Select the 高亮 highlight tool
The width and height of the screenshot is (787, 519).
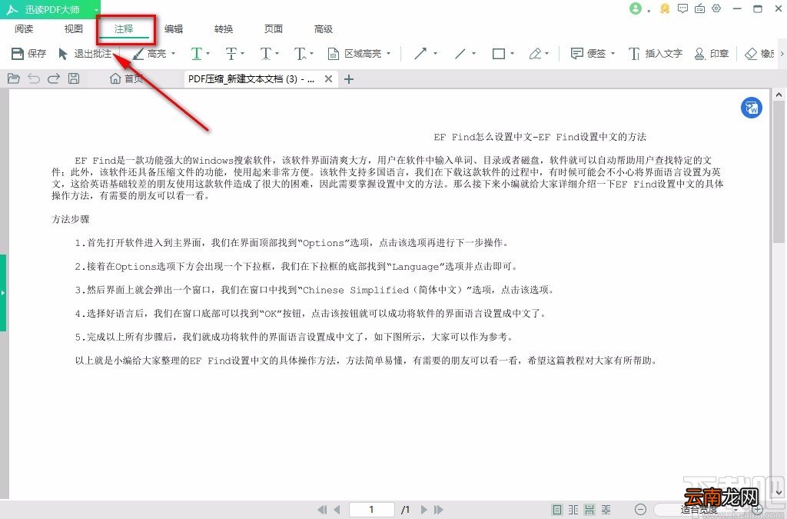tap(149, 53)
